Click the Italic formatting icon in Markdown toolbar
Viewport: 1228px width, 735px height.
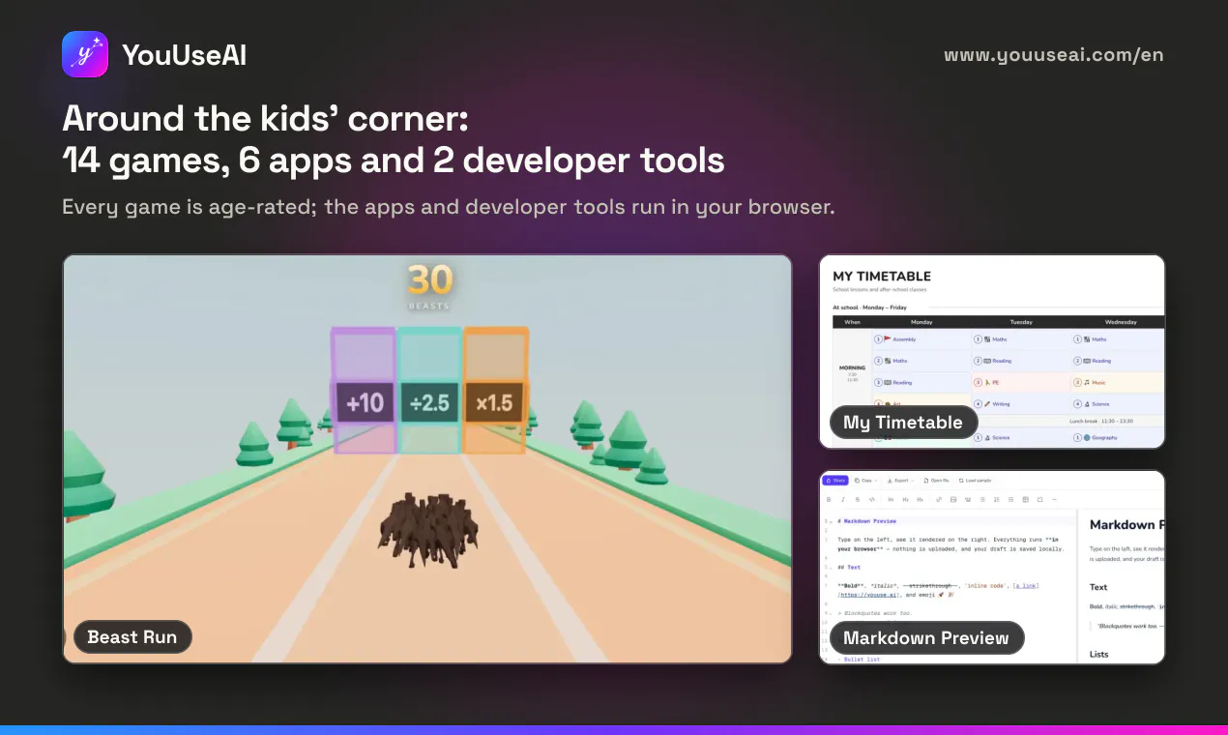[x=843, y=499]
